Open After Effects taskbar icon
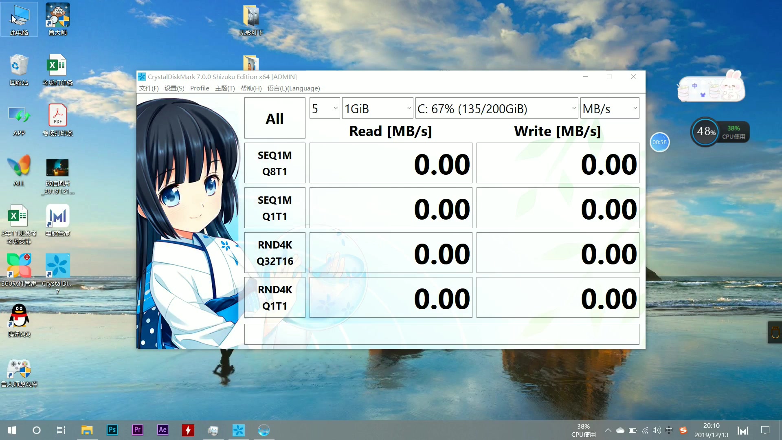The height and width of the screenshot is (440, 782). [x=163, y=430]
